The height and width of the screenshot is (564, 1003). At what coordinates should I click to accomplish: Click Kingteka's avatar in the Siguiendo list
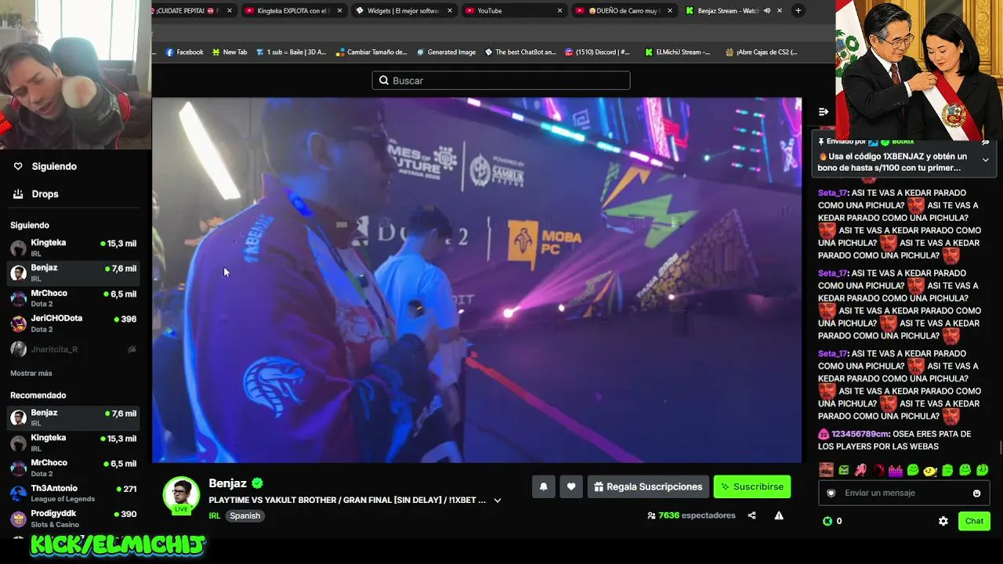tap(18, 248)
